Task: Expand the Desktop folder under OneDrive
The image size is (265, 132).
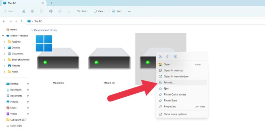Action: pyautogui.click(x=5, y=48)
